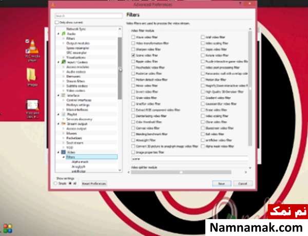The image size is (308, 236).
Task: Collapse the Video tree section
Action: coord(59,152)
